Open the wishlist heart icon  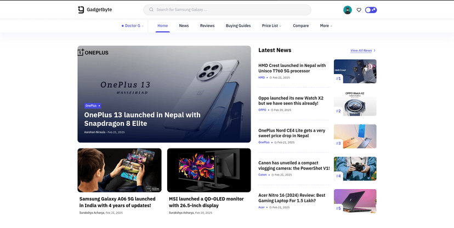pyautogui.click(x=359, y=10)
